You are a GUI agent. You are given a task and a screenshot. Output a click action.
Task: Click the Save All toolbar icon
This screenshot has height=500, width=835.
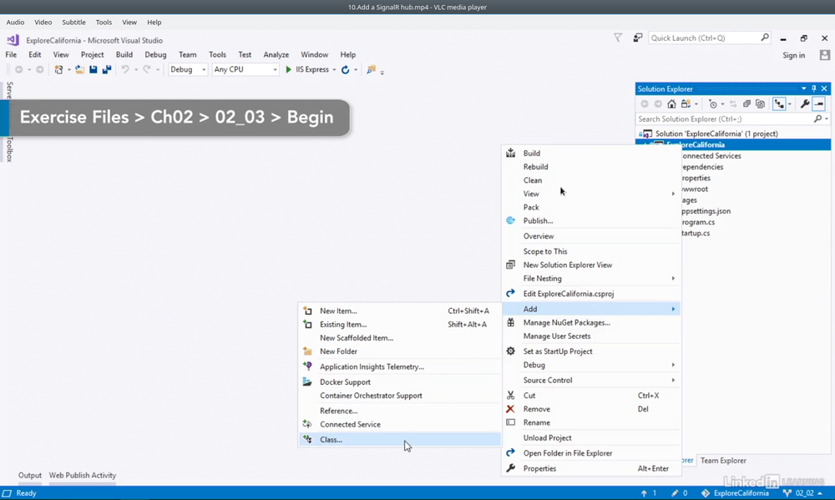[x=107, y=70]
